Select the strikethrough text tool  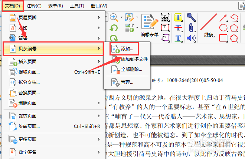pos(178,28)
